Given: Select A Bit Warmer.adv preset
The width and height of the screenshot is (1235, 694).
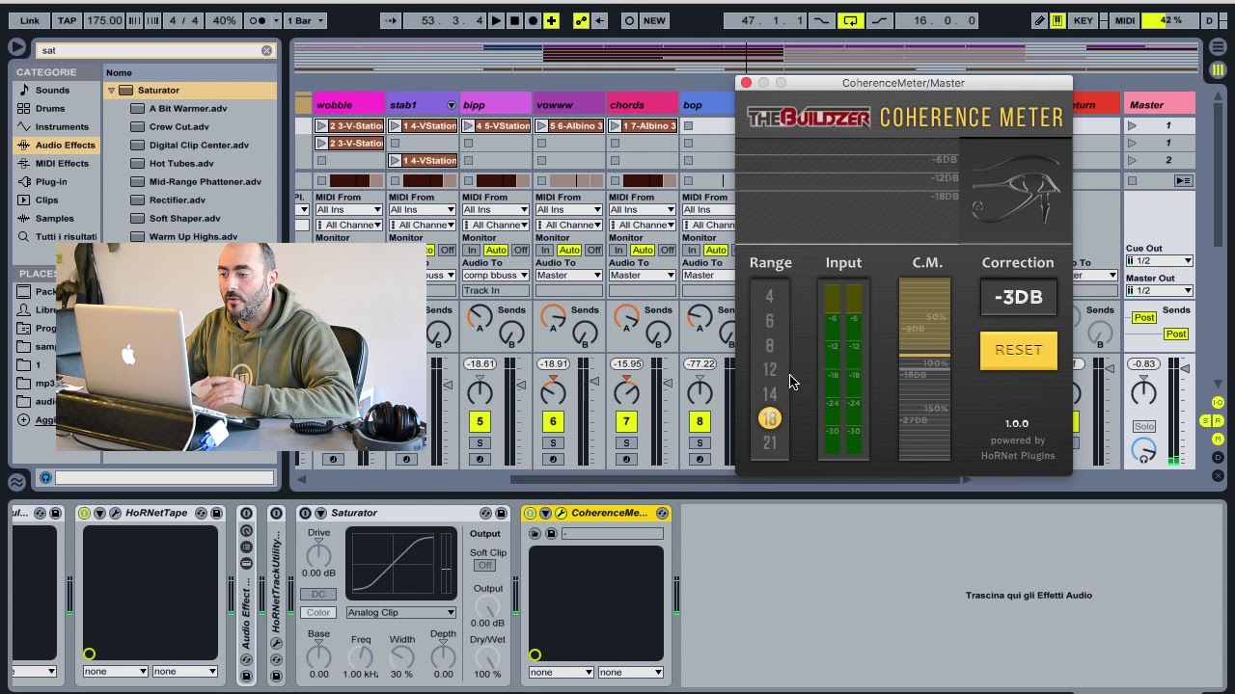Looking at the screenshot, I should click(188, 109).
